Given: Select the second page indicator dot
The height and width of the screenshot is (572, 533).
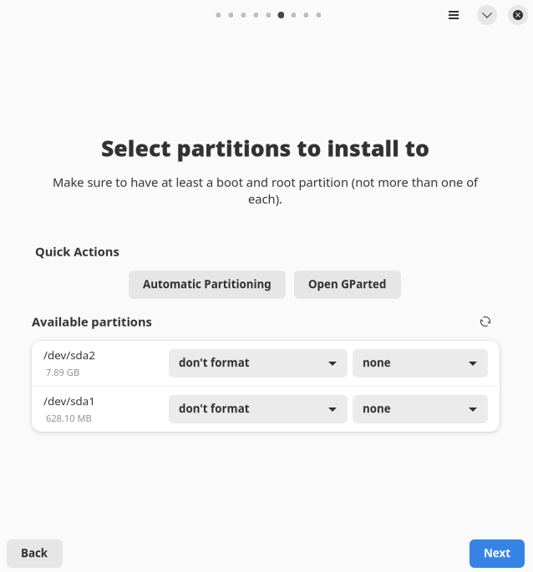Looking at the screenshot, I should [231, 15].
